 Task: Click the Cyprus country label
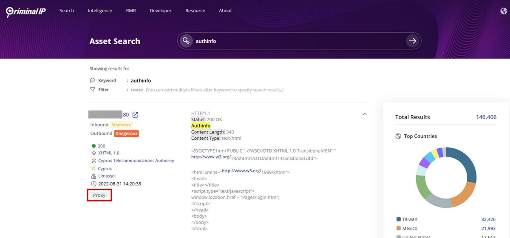[105, 169]
